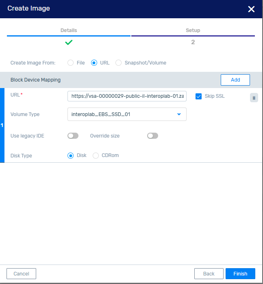
Task: Click the Back button
Action: 209,274
